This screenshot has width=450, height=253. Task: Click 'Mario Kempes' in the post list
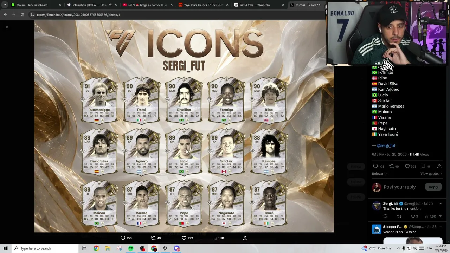(x=391, y=106)
